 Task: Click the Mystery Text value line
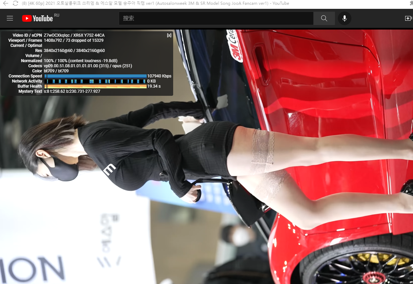pyautogui.click(x=72, y=91)
